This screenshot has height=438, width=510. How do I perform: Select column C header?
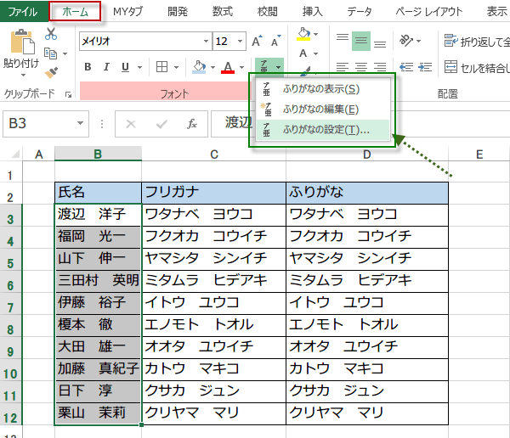(x=213, y=154)
